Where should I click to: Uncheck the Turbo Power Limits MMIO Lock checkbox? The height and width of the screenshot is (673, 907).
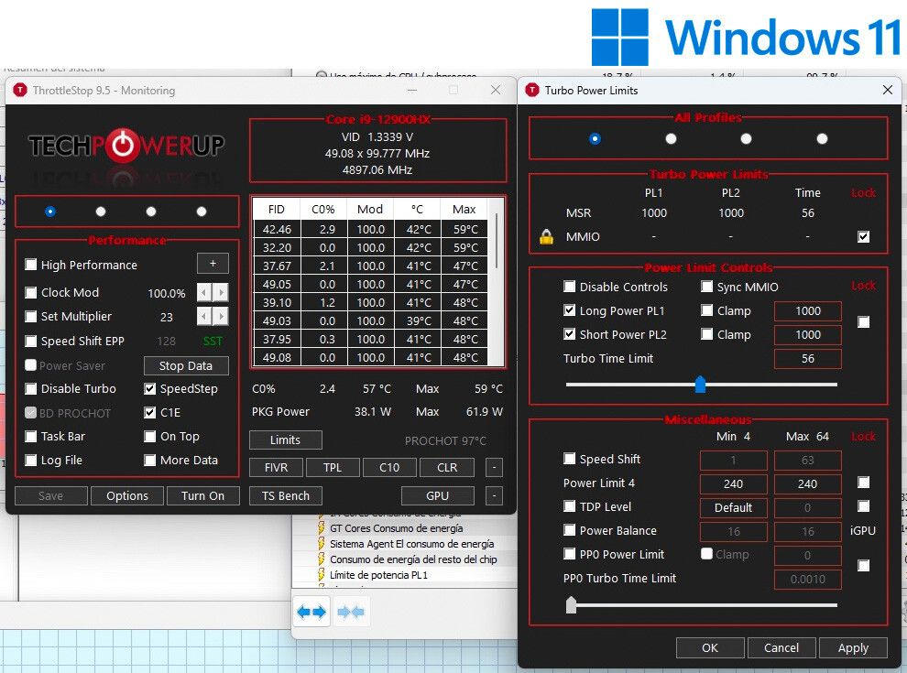point(864,236)
